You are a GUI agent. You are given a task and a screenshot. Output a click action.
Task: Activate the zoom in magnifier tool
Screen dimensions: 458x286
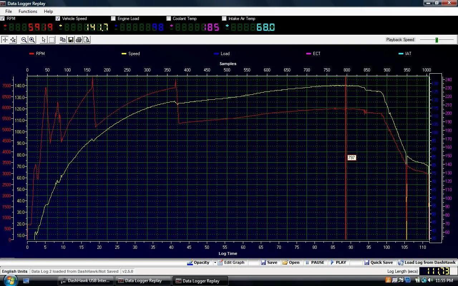pos(32,39)
